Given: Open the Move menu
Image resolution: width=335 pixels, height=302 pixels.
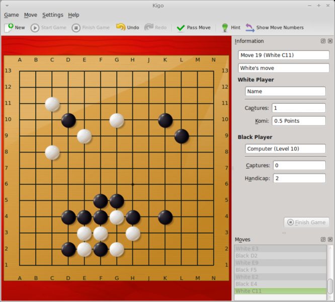Looking at the screenshot, I should click(x=31, y=15).
